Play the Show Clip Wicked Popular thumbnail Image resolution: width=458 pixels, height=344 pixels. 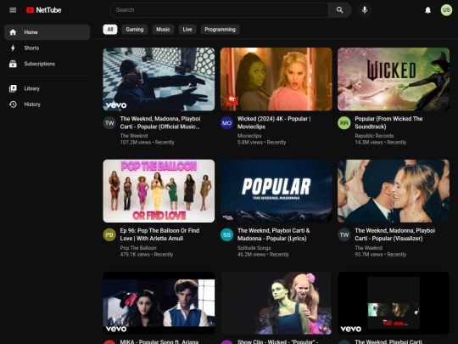pyautogui.click(x=276, y=303)
